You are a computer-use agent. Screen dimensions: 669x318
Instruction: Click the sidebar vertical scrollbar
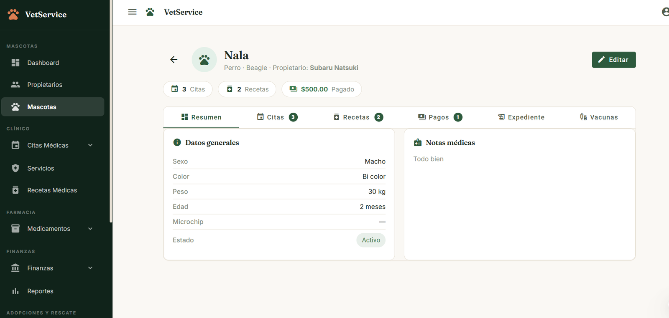pos(111,111)
